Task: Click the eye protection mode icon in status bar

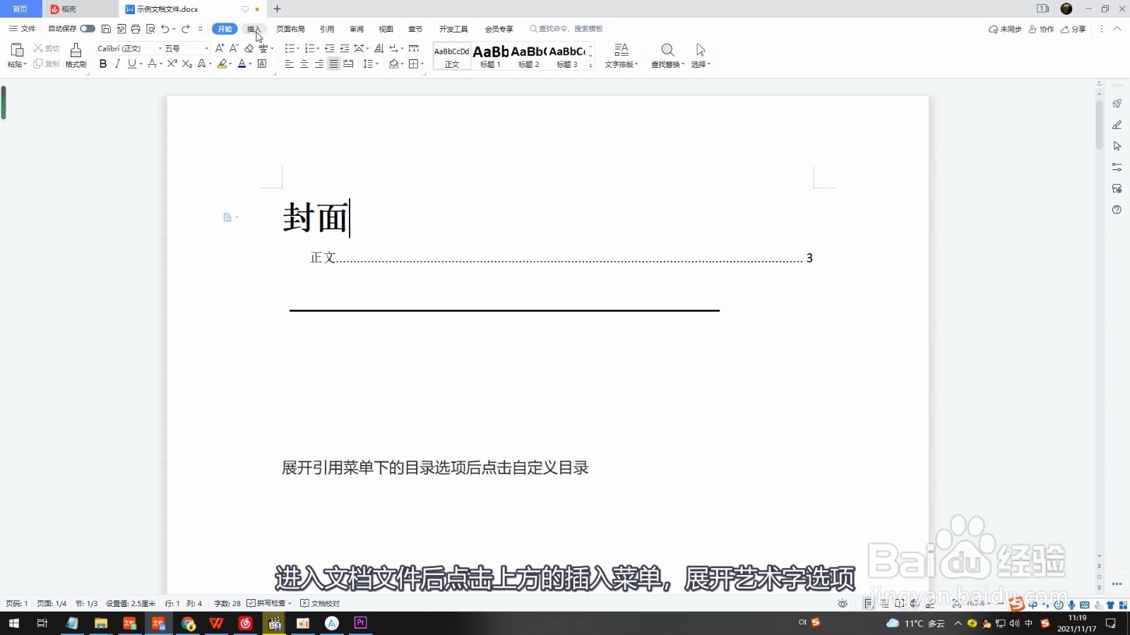Action: (843, 603)
